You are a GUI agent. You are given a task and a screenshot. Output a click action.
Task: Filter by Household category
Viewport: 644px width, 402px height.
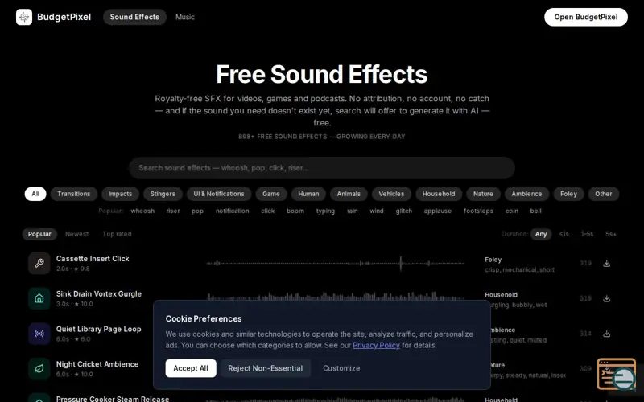click(x=439, y=194)
